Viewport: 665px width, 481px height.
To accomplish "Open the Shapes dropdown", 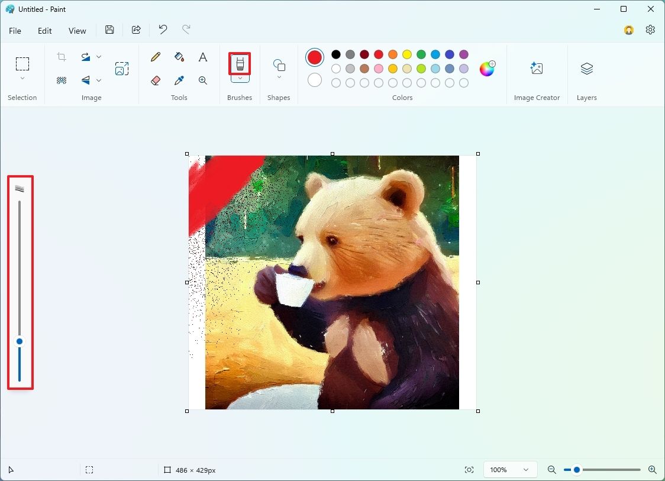I will click(x=279, y=76).
